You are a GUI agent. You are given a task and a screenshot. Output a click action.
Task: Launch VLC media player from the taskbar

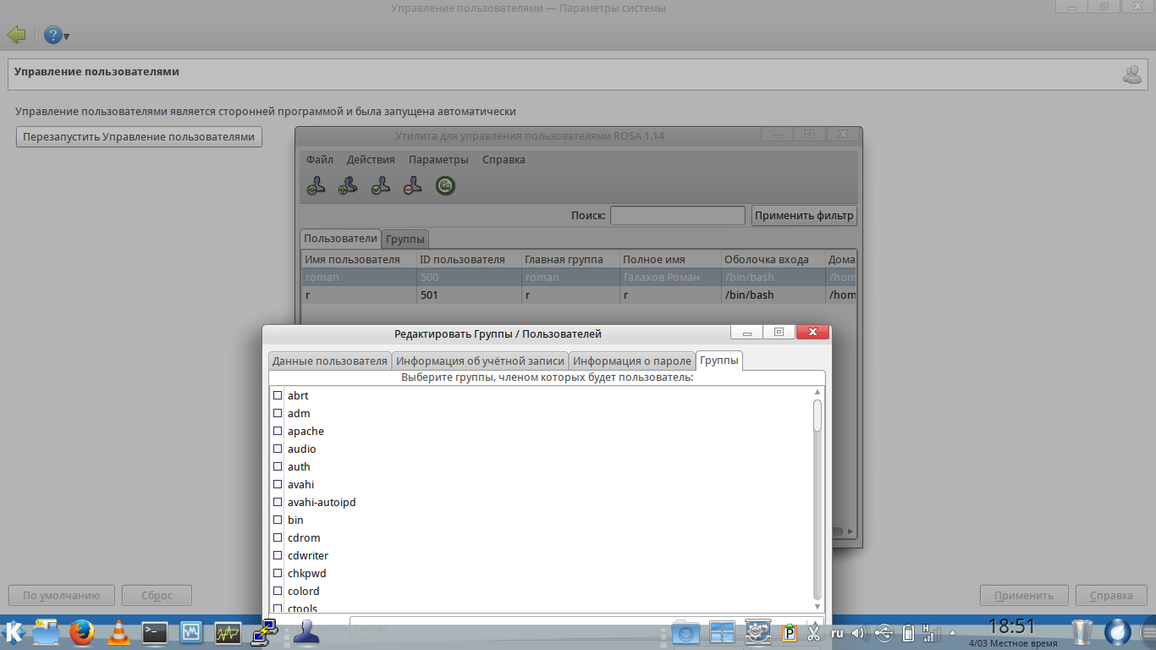(x=119, y=632)
